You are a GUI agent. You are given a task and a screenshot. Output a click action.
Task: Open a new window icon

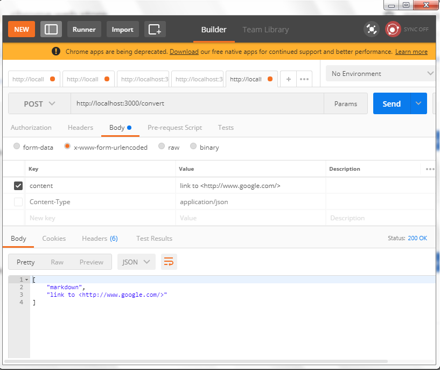tap(155, 29)
